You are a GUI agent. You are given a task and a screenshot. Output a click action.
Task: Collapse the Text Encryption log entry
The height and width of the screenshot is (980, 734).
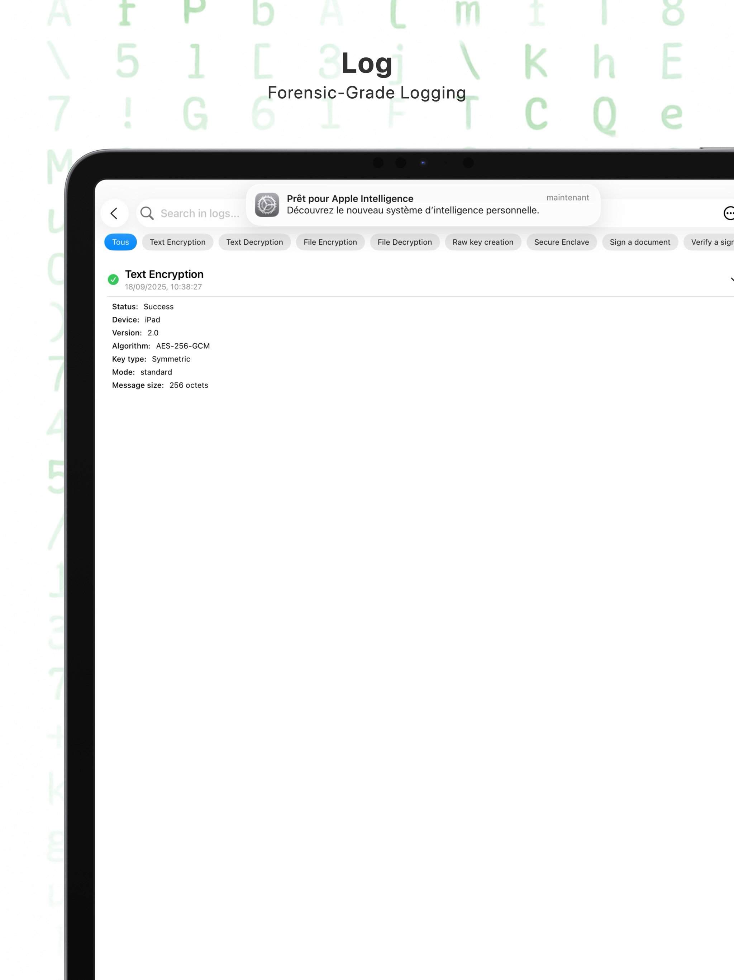tap(730, 279)
